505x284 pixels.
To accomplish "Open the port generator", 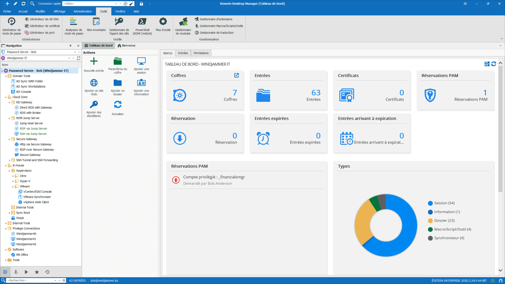I will (x=40, y=33).
